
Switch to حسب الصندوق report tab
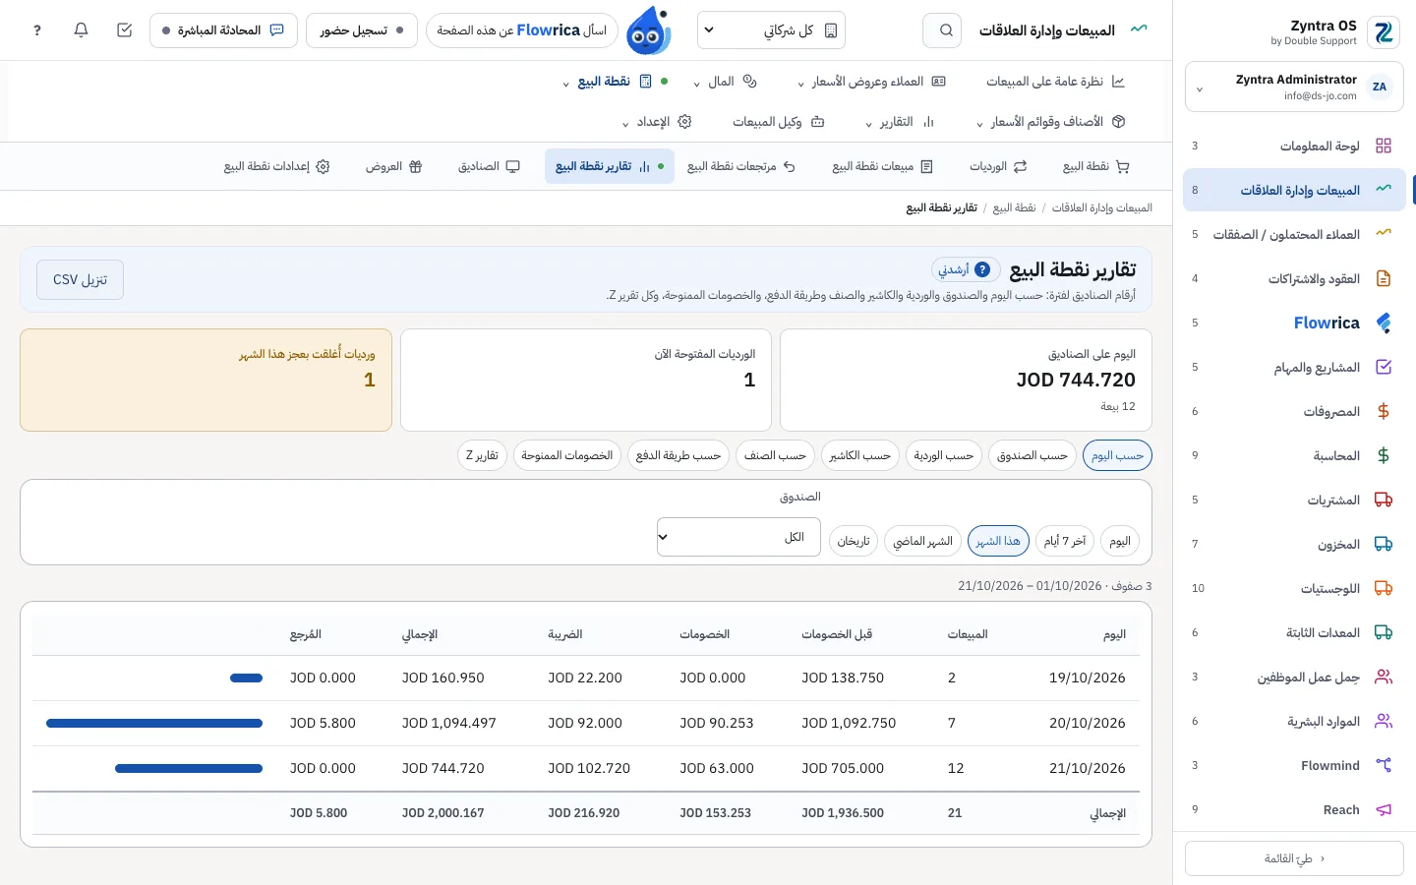pos(1032,455)
